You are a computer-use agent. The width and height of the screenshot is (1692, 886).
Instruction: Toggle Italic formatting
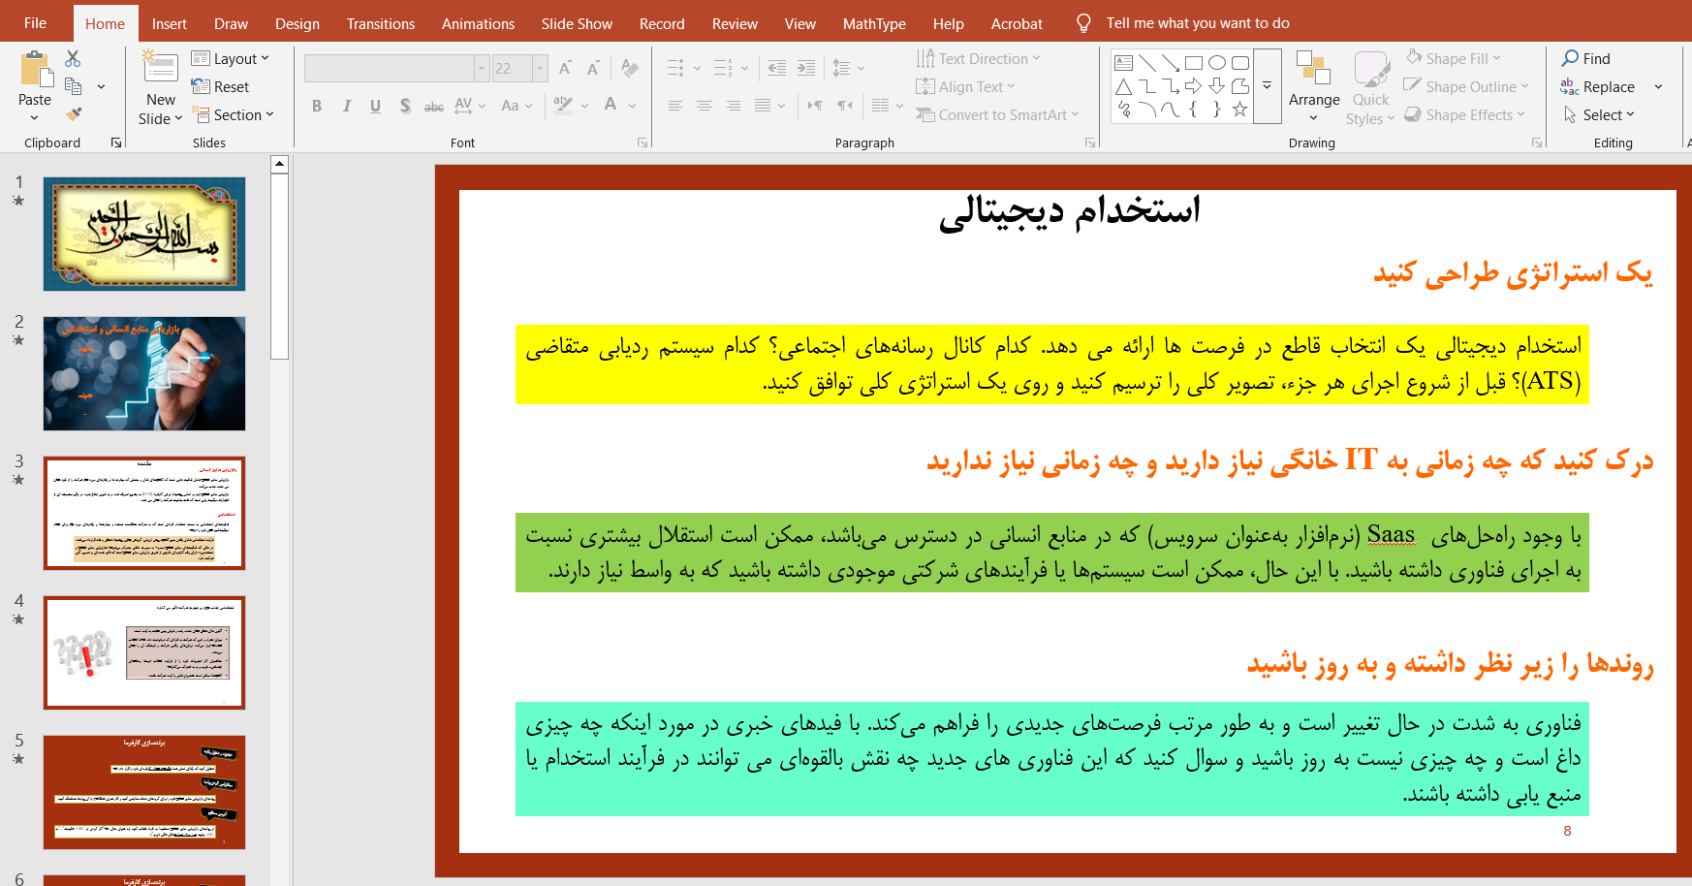[346, 106]
